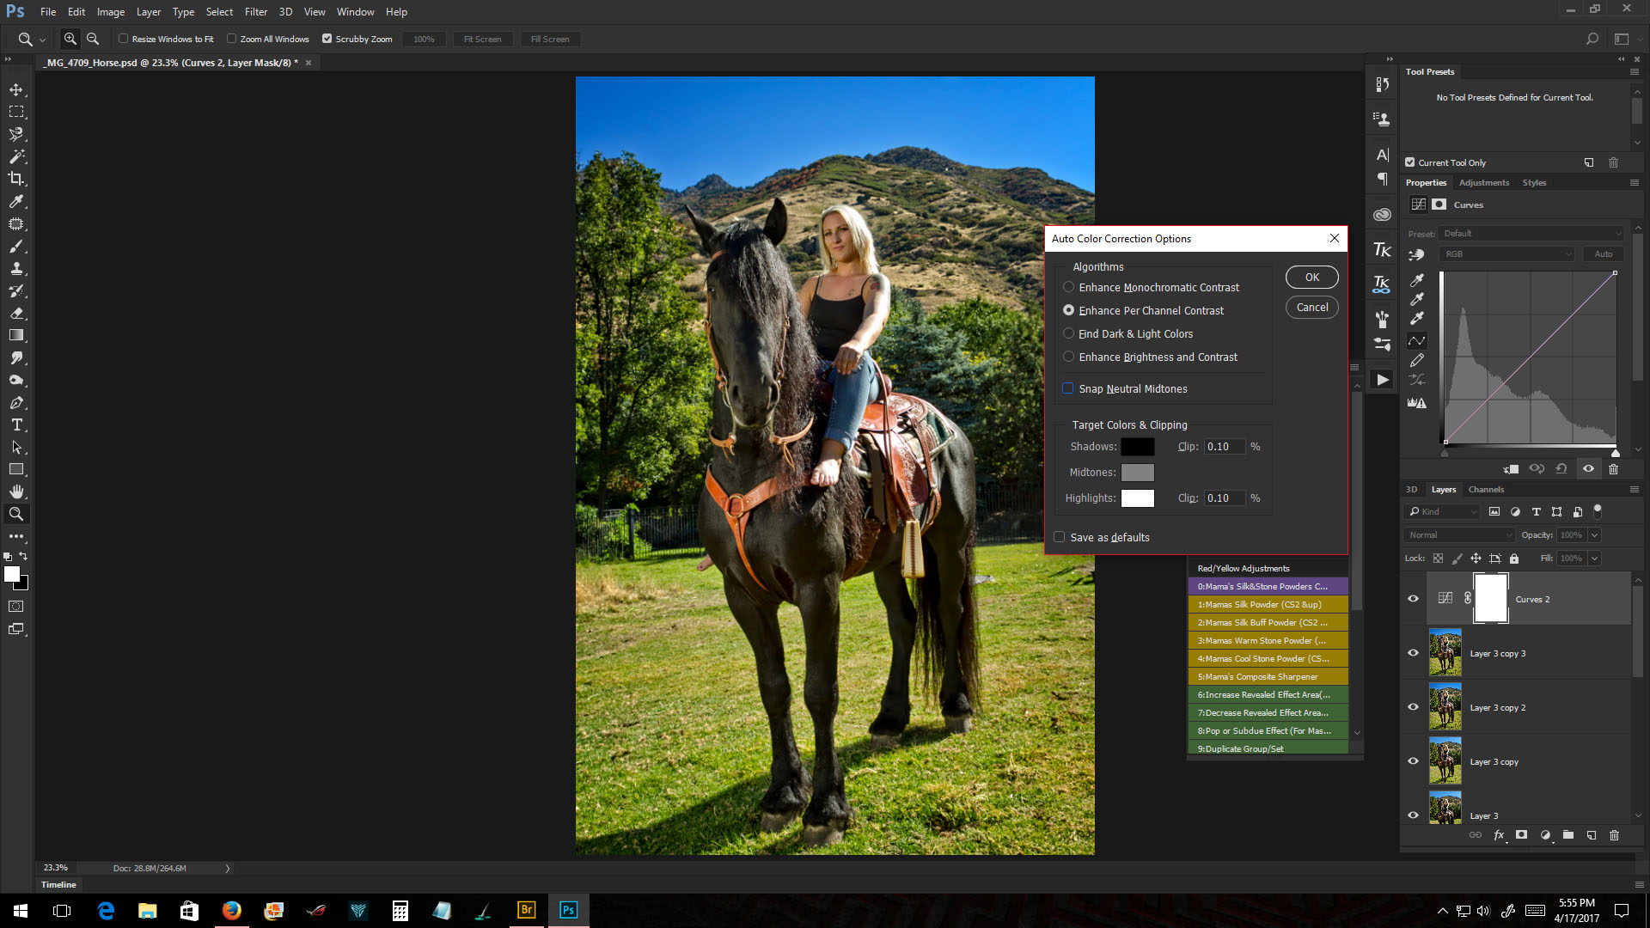
Task: Open Tool Presets panel flyout menu
Action: coord(1634,71)
